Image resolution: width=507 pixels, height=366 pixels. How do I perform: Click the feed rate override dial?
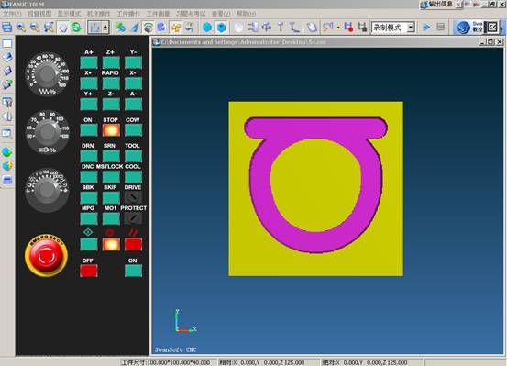(47, 74)
